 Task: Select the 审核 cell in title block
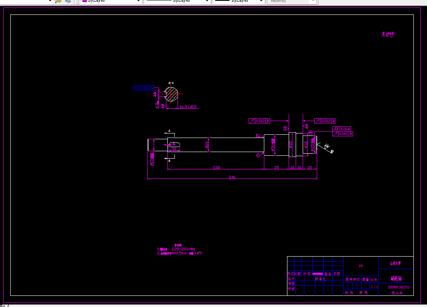(292, 289)
